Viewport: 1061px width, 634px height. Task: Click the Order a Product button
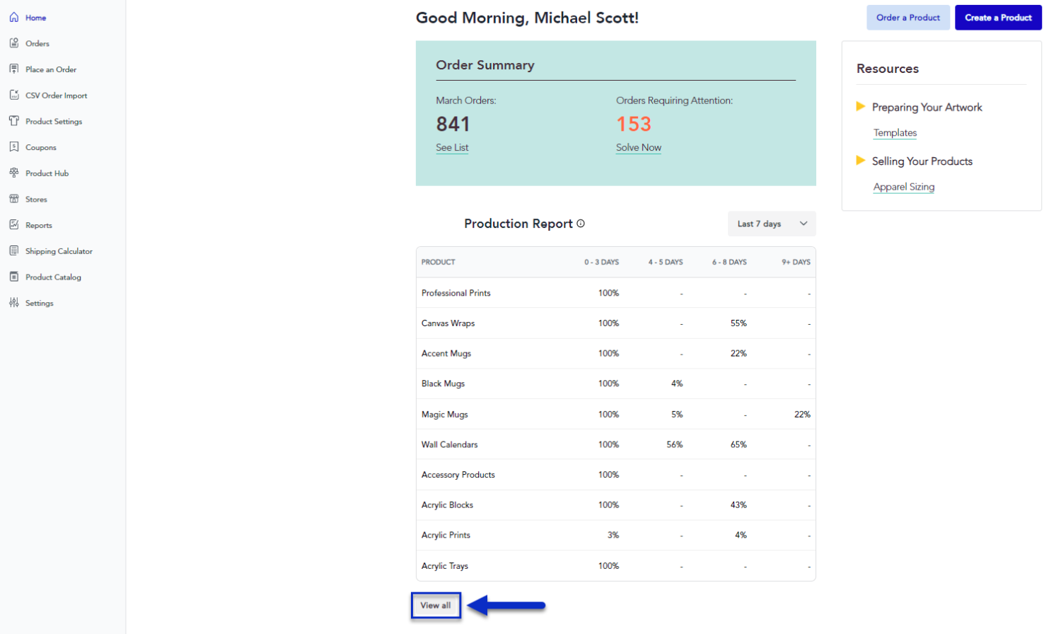908,18
